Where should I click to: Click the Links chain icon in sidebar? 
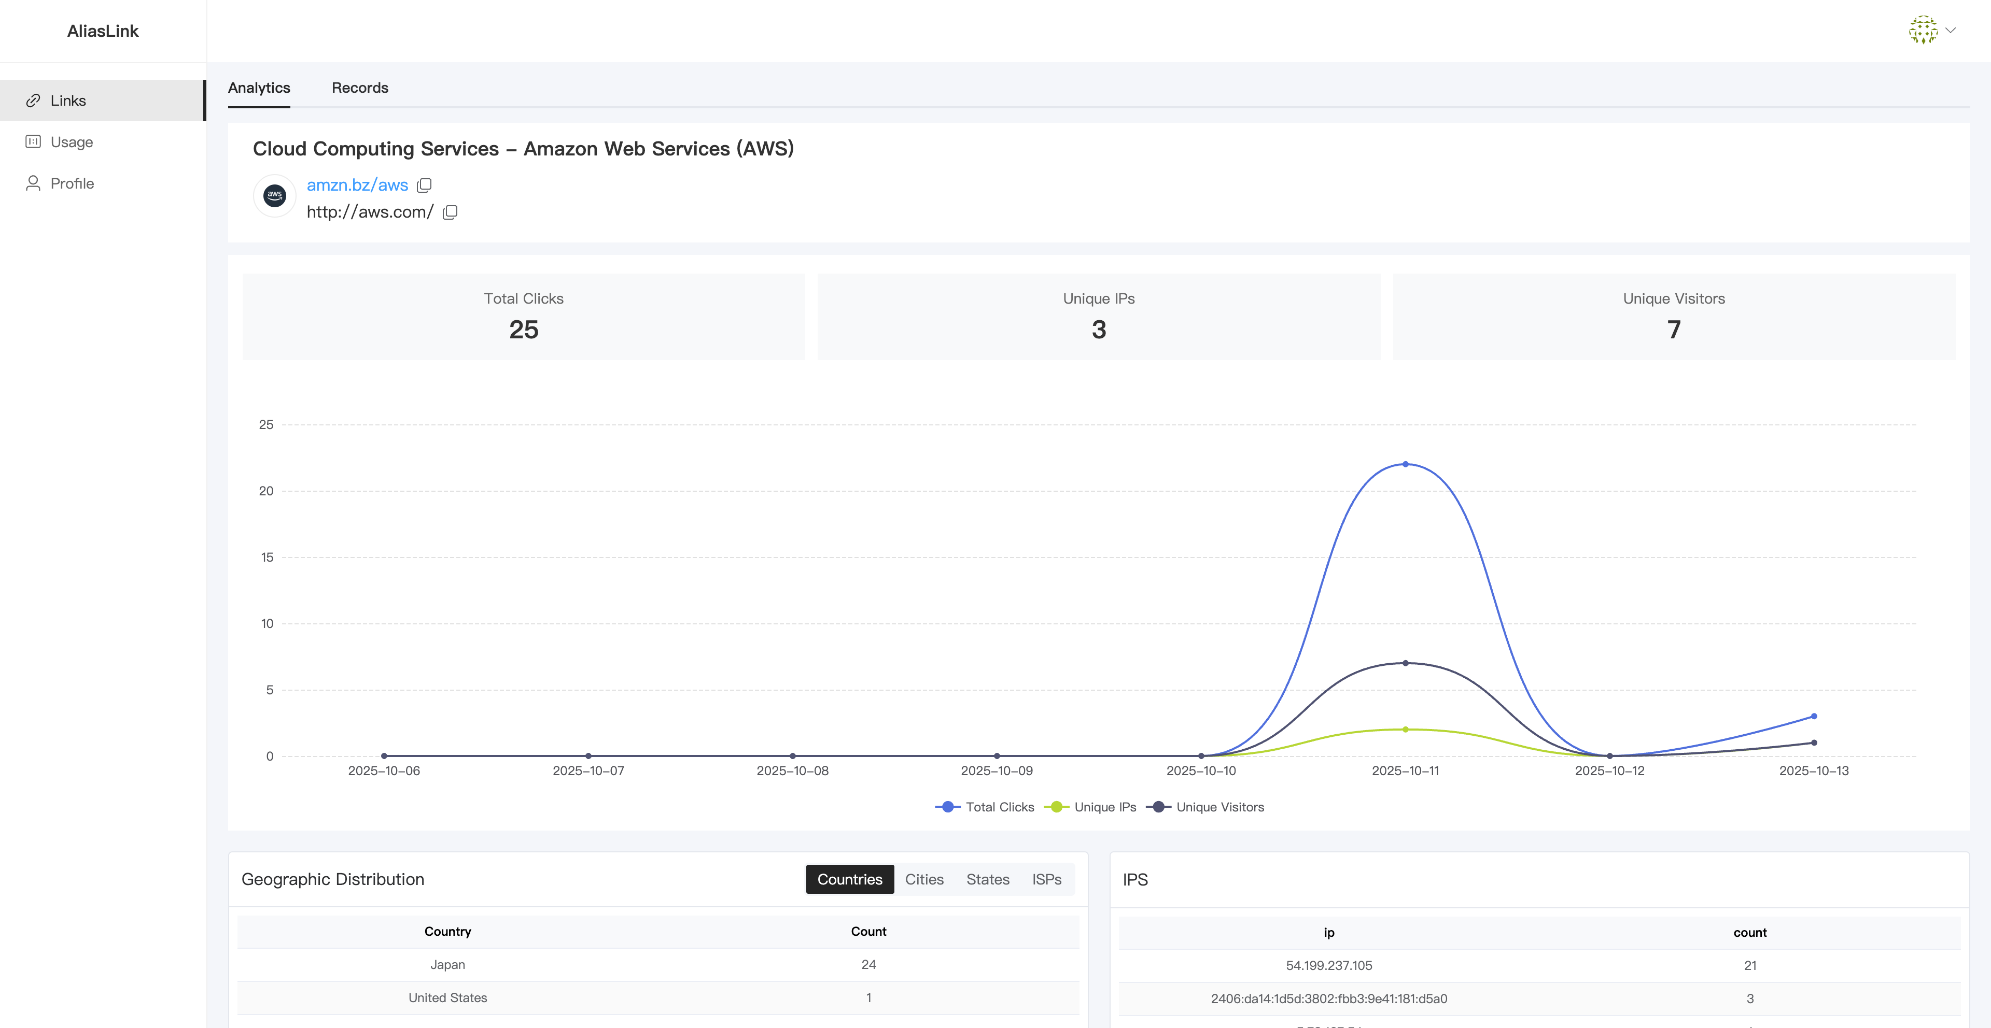[33, 101]
